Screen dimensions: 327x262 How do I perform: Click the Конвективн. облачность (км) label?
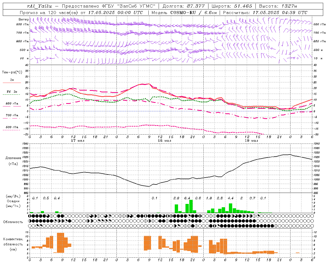[13, 244]
